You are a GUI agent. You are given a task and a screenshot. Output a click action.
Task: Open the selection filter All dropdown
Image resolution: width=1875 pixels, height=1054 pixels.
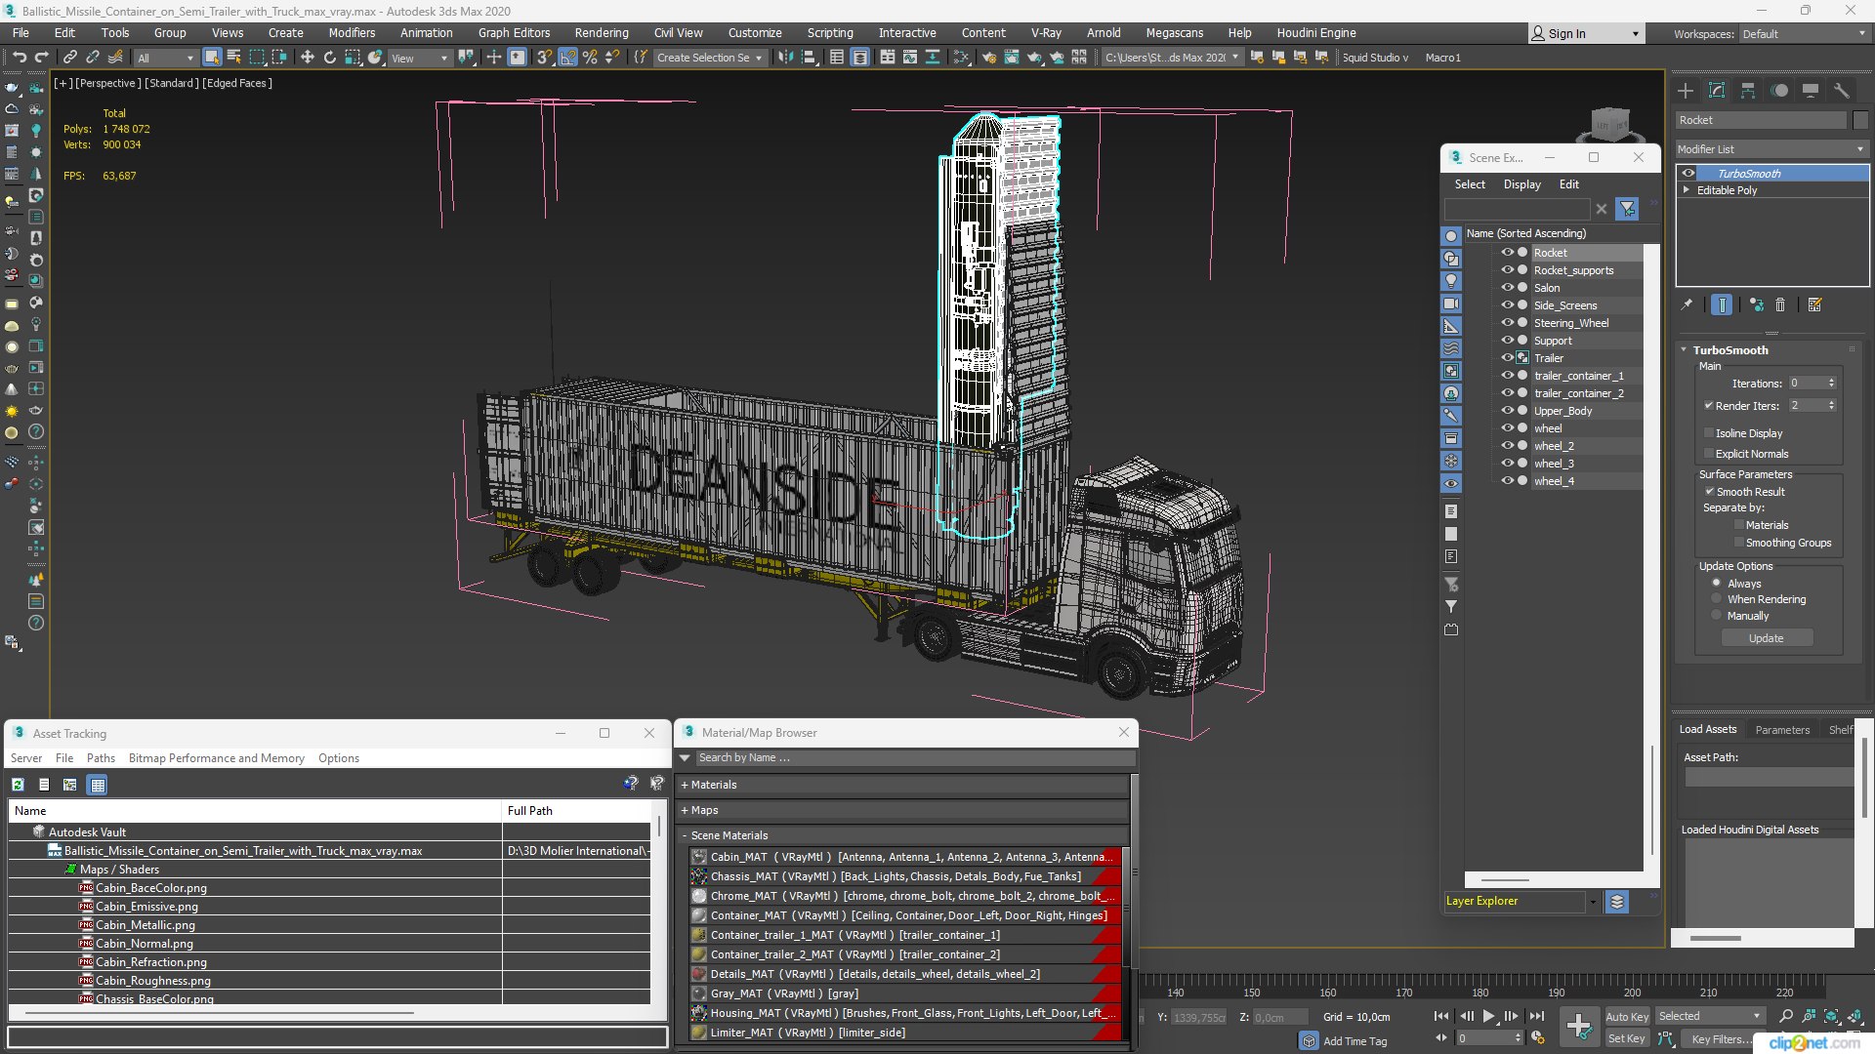tap(165, 58)
